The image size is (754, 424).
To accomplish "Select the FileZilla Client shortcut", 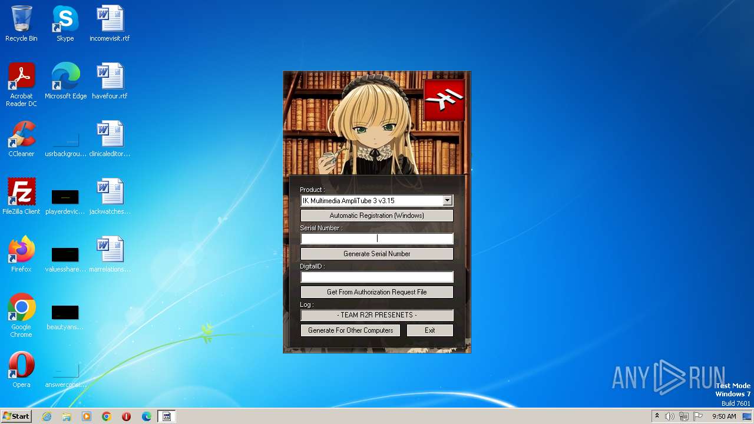I will (x=21, y=197).
